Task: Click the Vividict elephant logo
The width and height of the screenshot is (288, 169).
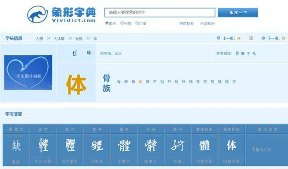Action: click(37, 14)
